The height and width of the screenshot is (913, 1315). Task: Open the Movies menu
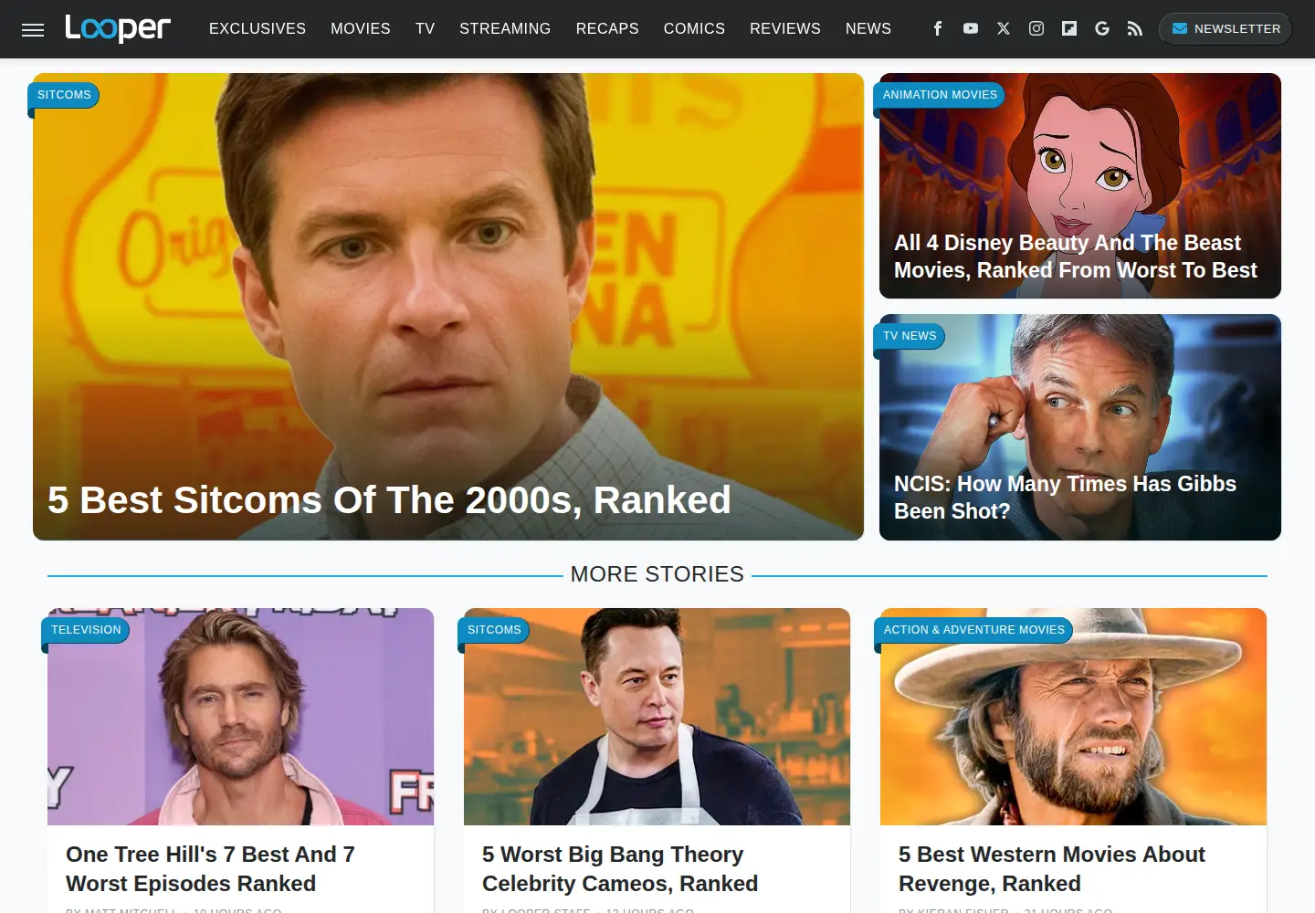[x=361, y=28]
